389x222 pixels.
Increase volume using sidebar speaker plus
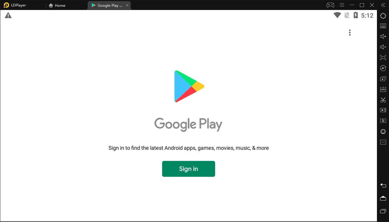[x=383, y=36]
